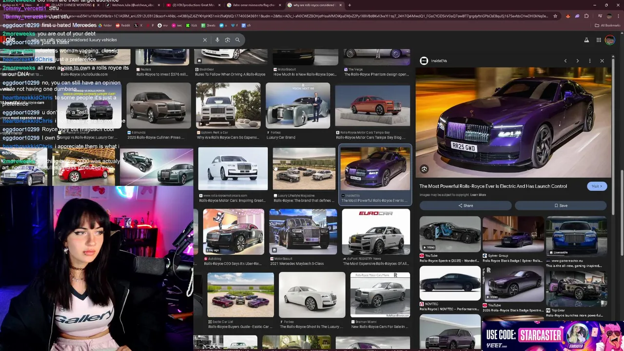Clear the Google search box text
Screen dimensions: 624x351
coord(205,40)
